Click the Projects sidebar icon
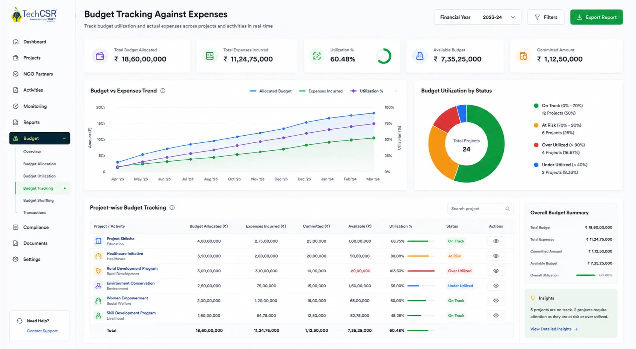Viewport: 636px width, 349px height. 15,58
